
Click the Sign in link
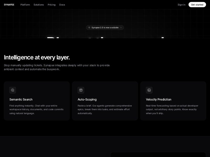(x=181, y=5)
